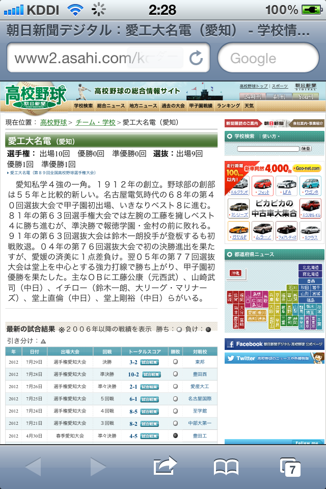Tap the Safari forward arrow
Viewport: 326px width, 489px height.
pyautogui.click(x=98, y=467)
